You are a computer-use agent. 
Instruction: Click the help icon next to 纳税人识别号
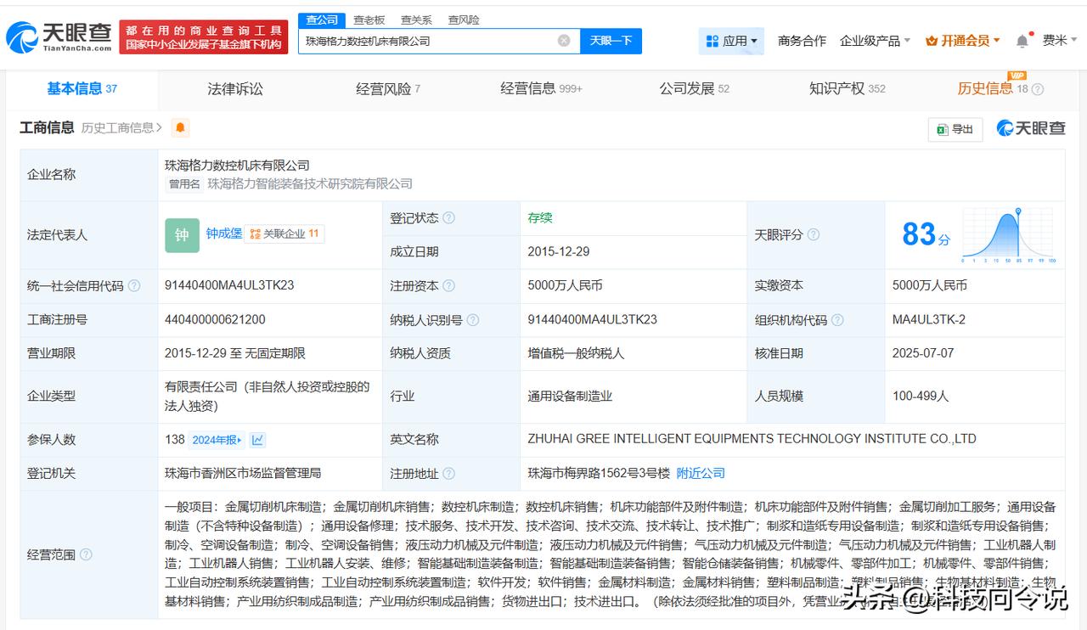coord(472,320)
